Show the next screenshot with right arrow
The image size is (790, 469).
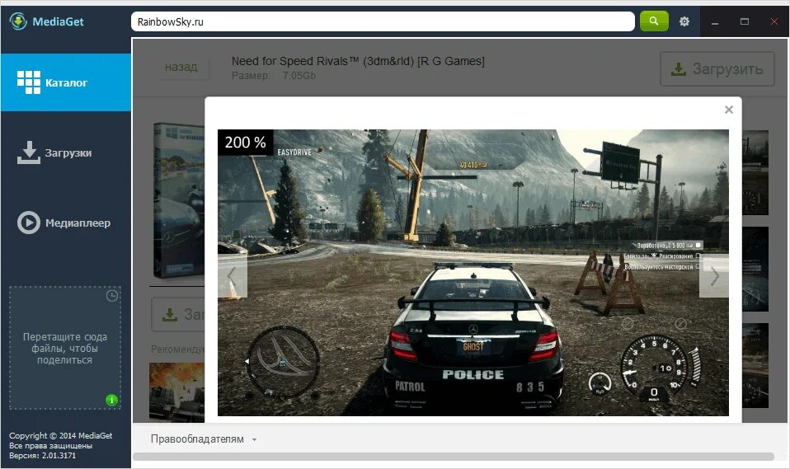(714, 276)
